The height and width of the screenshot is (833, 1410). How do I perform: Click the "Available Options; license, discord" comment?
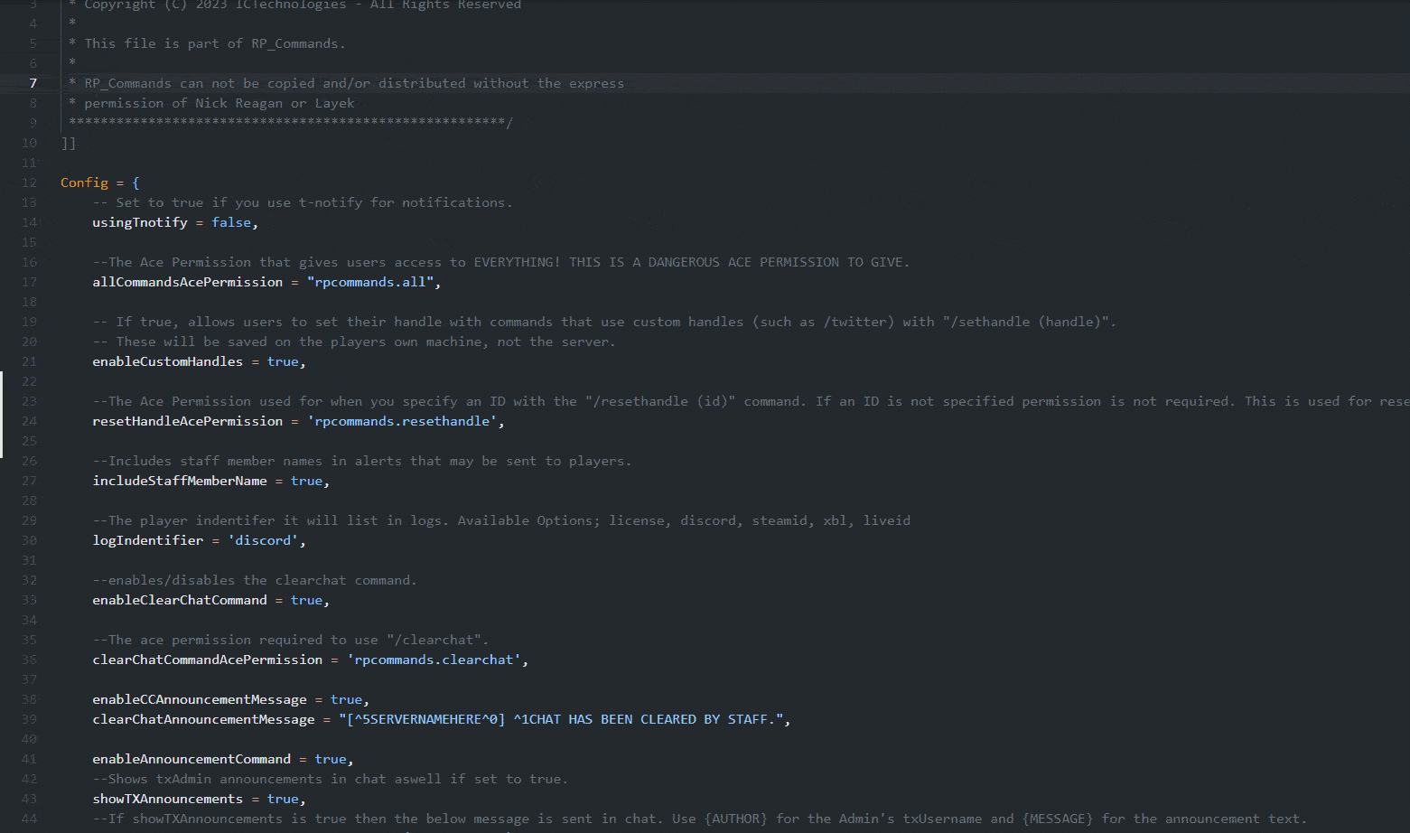[501, 520]
